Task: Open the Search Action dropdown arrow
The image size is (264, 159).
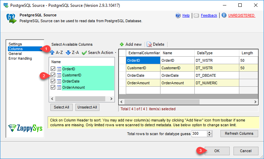Action: coord(116,53)
